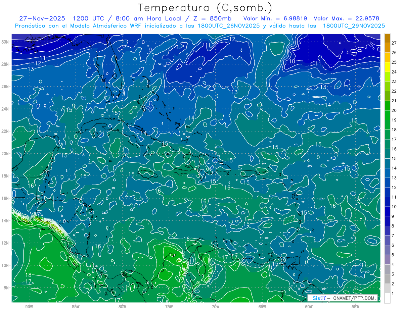403x311 pixels.
Task: Click legend scale value 1
Action: [393, 294]
